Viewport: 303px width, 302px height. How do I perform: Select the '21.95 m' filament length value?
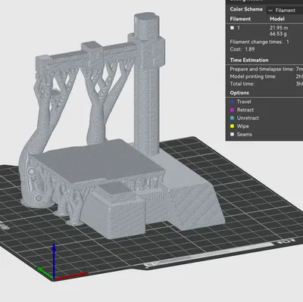click(x=279, y=28)
